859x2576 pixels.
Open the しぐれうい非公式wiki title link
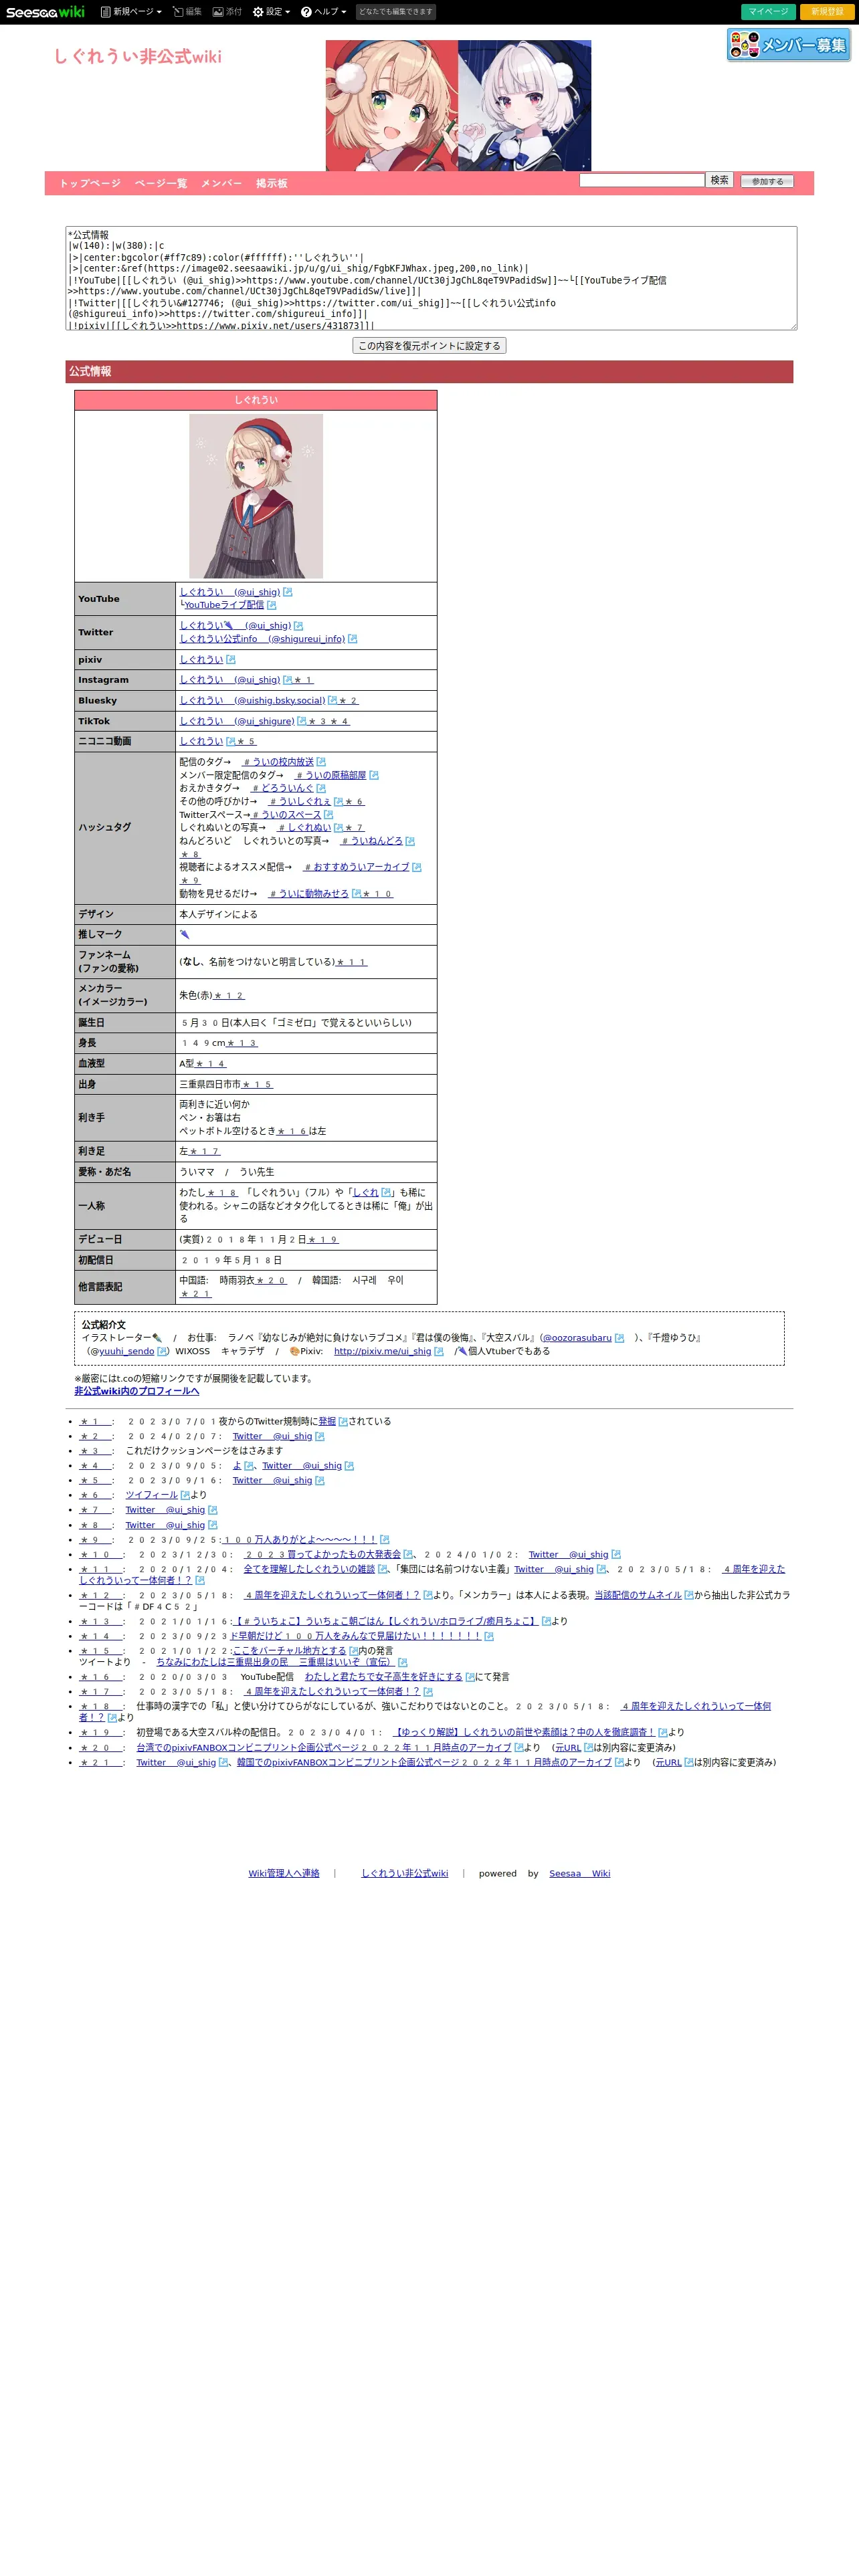138,57
